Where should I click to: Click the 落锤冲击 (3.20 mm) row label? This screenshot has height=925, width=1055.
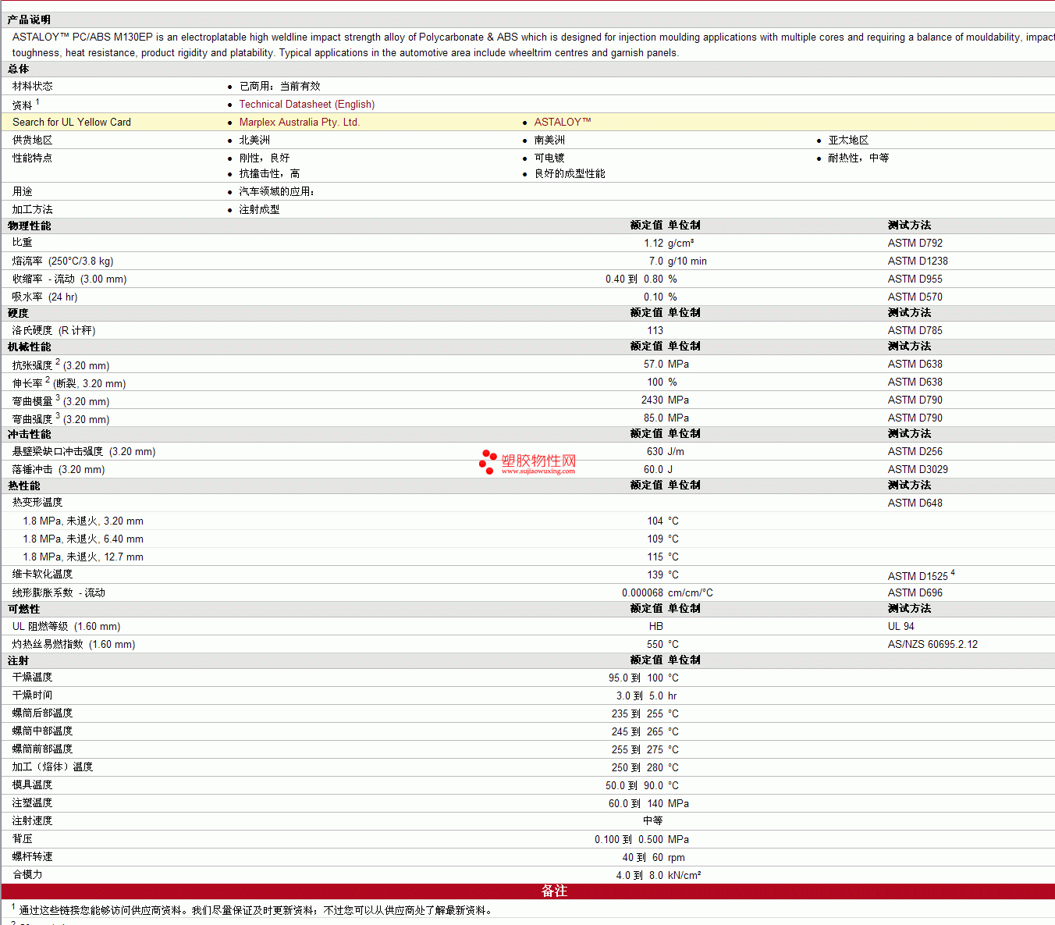click(59, 469)
